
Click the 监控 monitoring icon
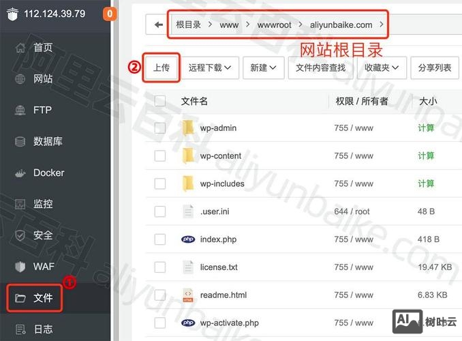click(20, 204)
